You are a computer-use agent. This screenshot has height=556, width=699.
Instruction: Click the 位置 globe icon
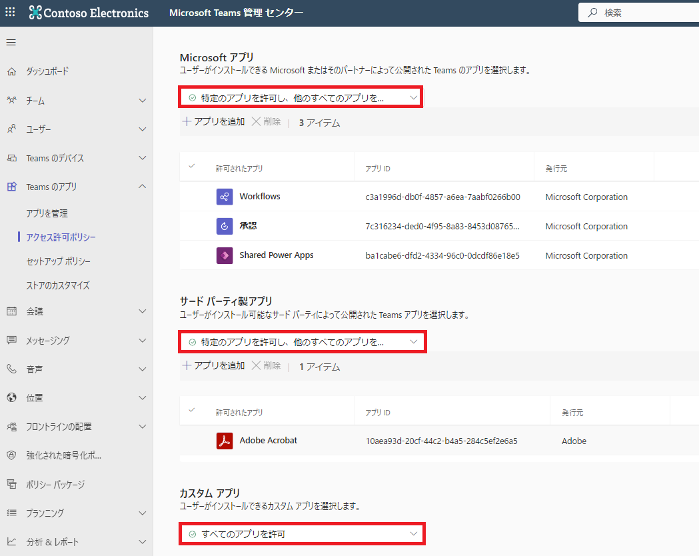point(11,397)
